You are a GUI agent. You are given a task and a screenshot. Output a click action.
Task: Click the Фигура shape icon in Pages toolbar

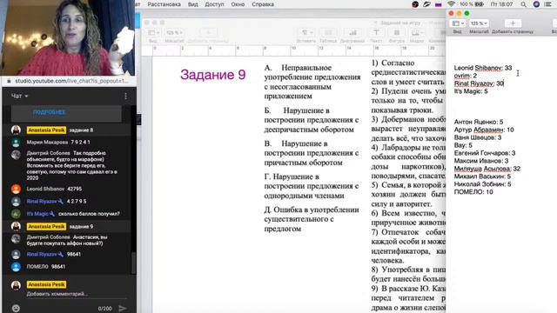[x=397, y=33]
